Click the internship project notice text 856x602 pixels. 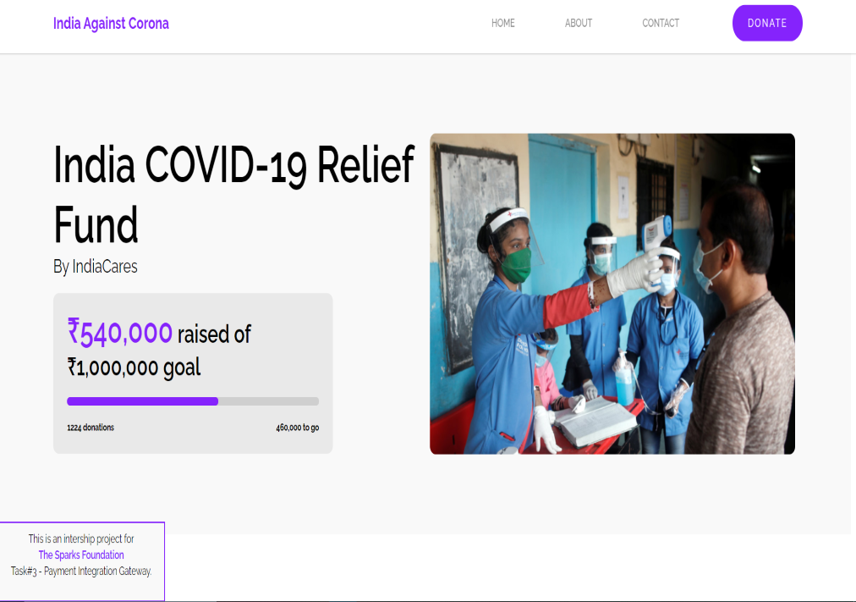pyautogui.click(x=81, y=538)
